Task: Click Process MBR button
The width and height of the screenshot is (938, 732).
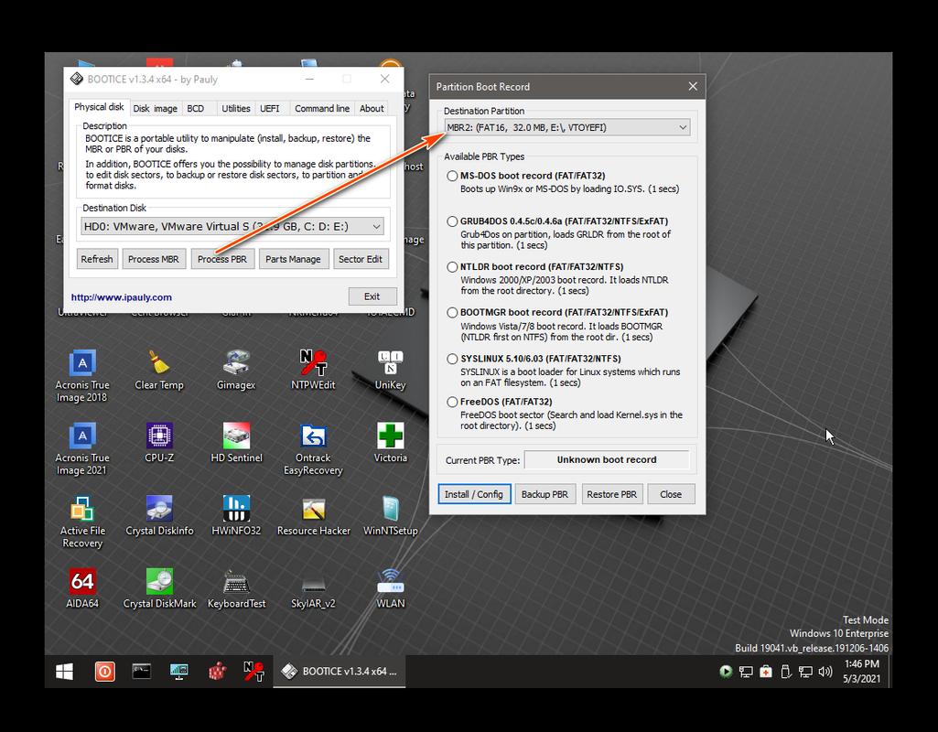Action: tap(154, 259)
